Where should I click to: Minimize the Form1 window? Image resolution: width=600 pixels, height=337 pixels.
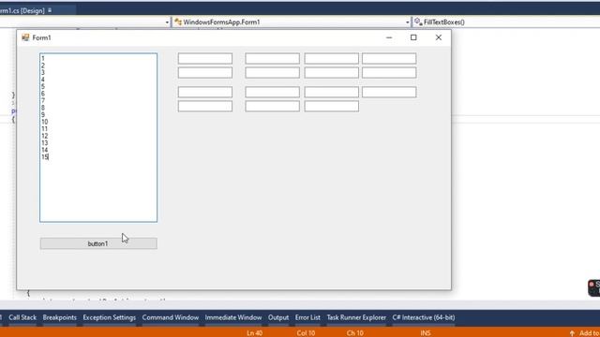coord(389,37)
